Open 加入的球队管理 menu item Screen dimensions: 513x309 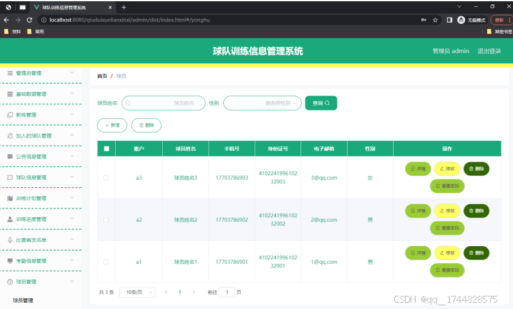41,136
